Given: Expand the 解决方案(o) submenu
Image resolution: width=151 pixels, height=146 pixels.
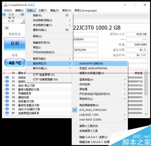Looking at the screenshot, I should 49,68.
